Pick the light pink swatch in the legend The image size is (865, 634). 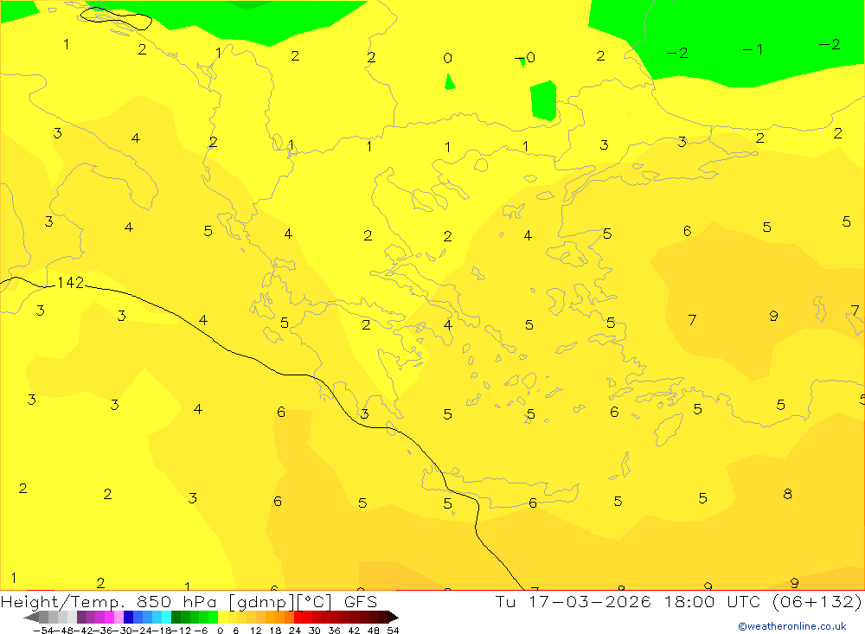point(119,618)
